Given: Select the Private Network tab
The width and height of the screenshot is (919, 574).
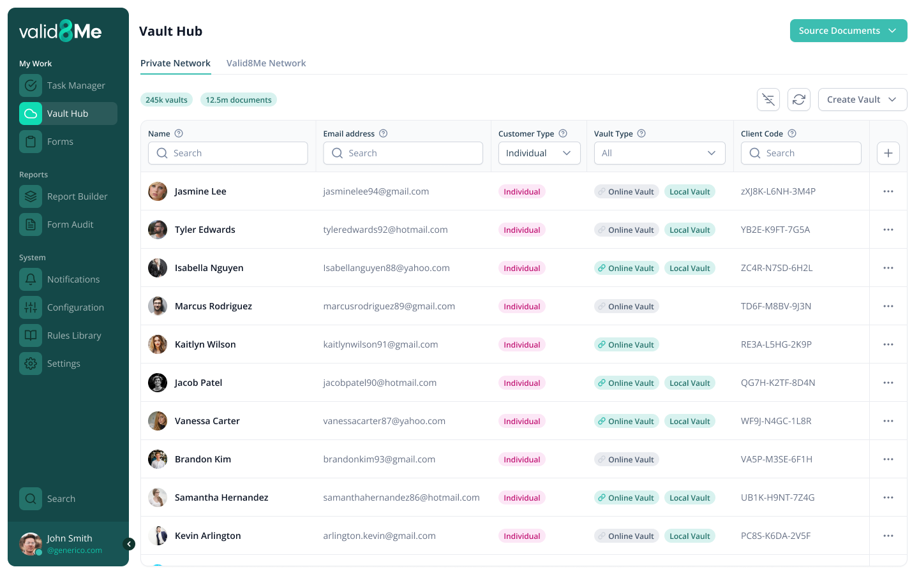Looking at the screenshot, I should coord(176,63).
